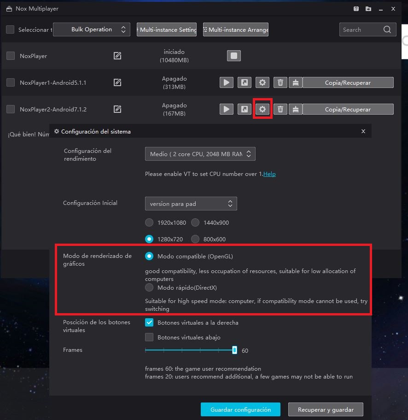Open the performance dropdown showing Medio

tap(200, 154)
